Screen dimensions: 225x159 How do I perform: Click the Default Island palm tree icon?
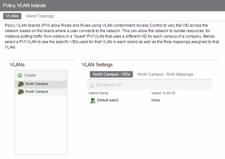tap(93, 101)
